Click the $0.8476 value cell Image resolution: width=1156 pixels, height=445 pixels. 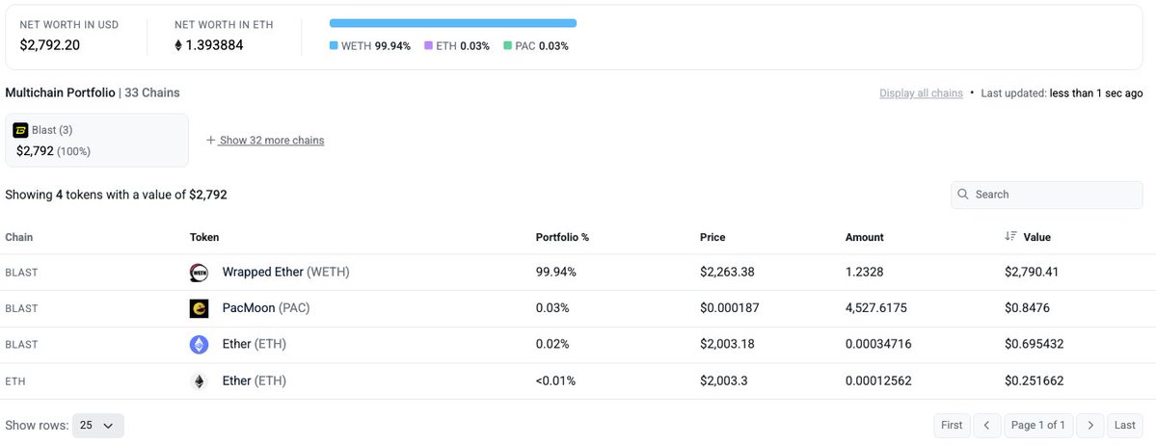(1027, 308)
